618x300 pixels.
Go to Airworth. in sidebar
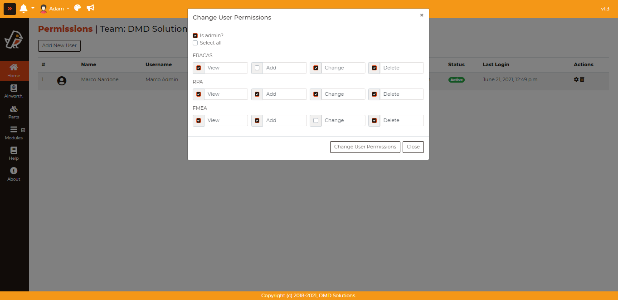tap(14, 91)
